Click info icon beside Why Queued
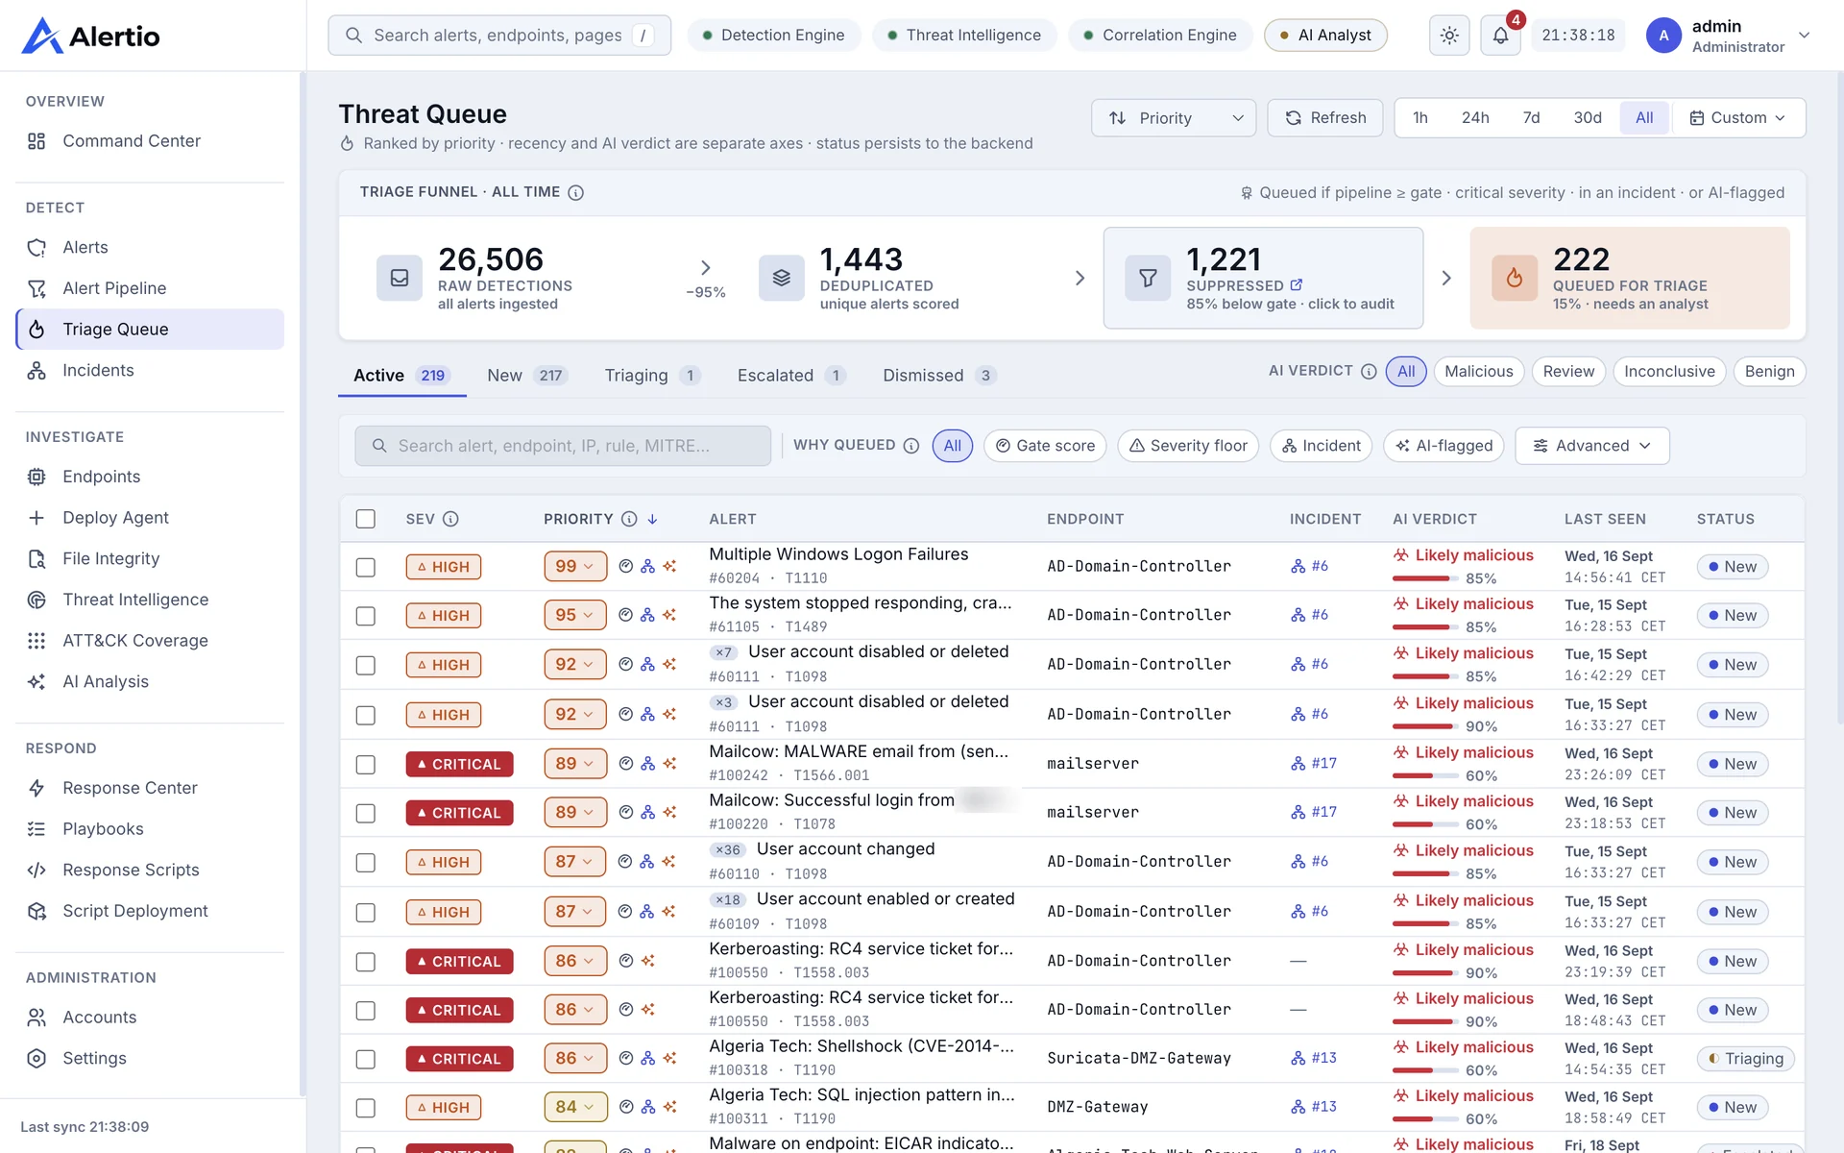The image size is (1844, 1153). (911, 446)
